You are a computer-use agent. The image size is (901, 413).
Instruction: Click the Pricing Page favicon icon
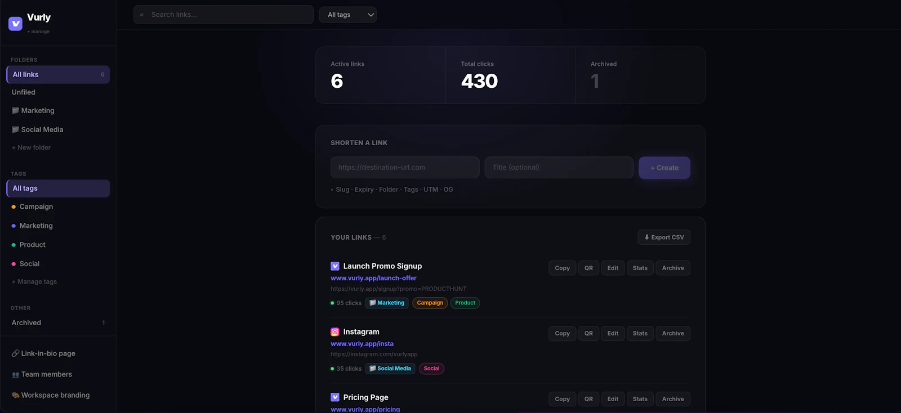coord(335,397)
